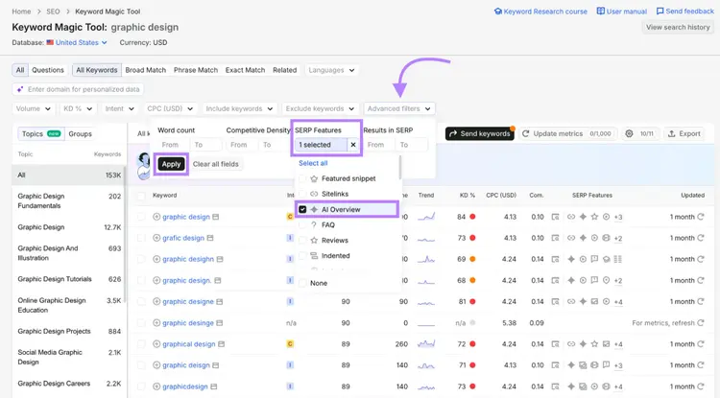Open the Volume filter dropdown
The width and height of the screenshot is (720, 398).
click(34, 108)
